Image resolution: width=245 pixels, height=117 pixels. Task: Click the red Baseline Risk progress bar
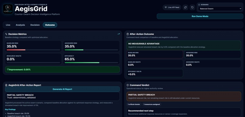click(33, 50)
